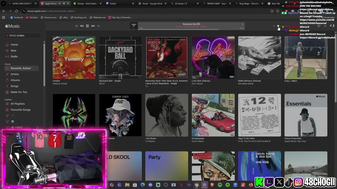Image resolution: width=337 pixels, height=189 pixels.
Task: Click the Lil Wayne artist link
Action: coord(150,141)
